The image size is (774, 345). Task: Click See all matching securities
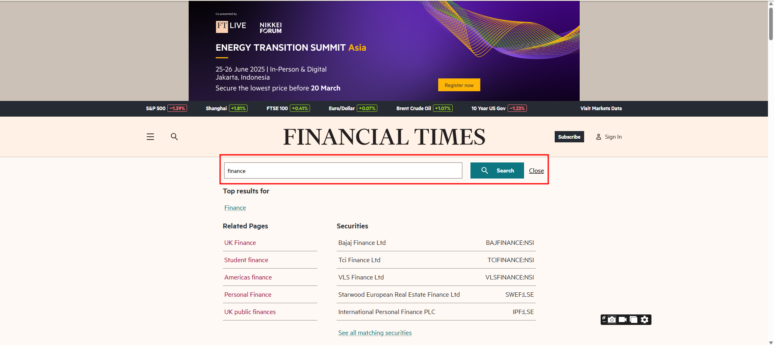click(375, 333)
